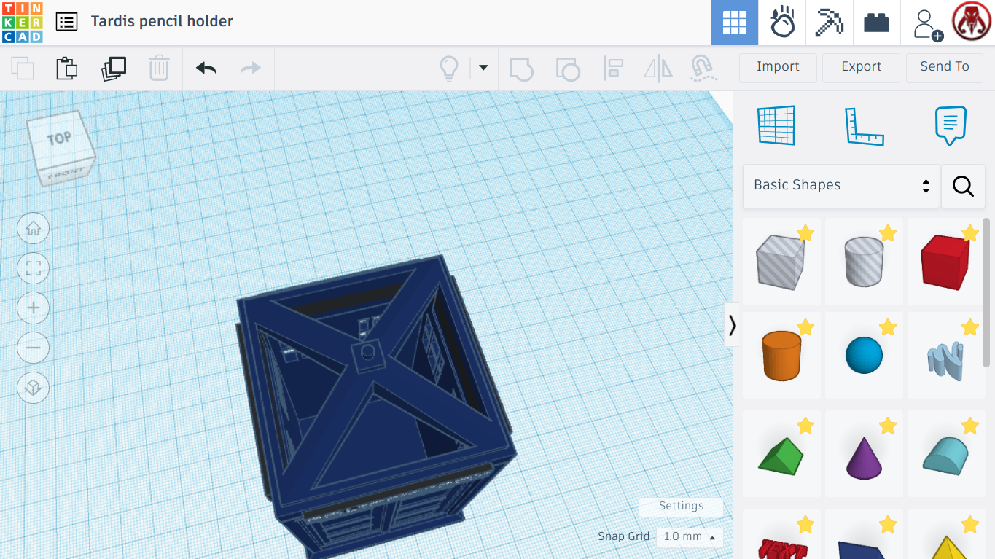The height and width of the screenshot is (559, 995).
Task: Click the Duplicate and repeat icon
Action: (113, 69)
